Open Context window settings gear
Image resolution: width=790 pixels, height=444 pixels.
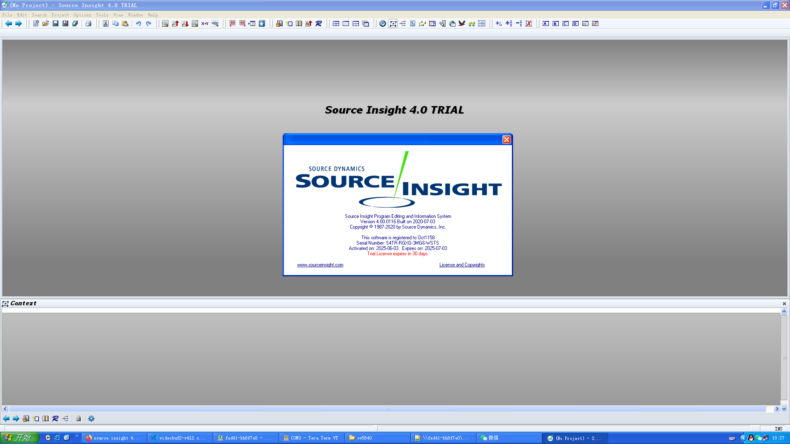91,419
